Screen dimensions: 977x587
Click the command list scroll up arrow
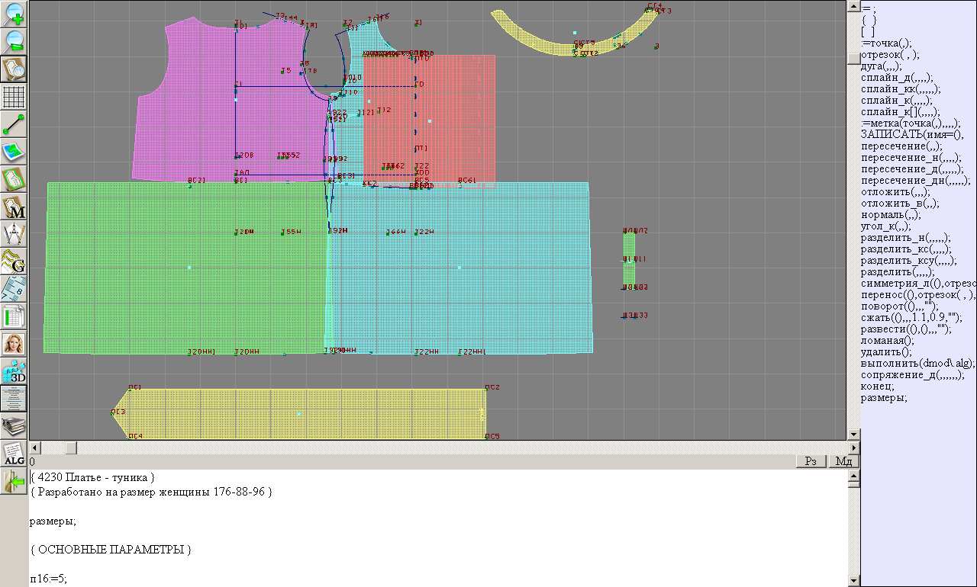(x=854, y=6)
